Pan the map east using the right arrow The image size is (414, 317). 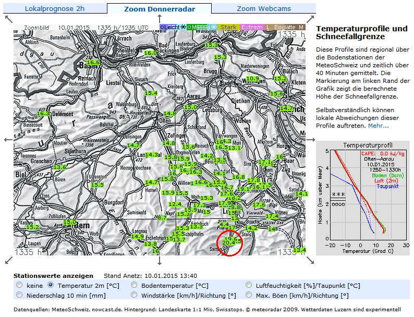click(x=311, y=140)
